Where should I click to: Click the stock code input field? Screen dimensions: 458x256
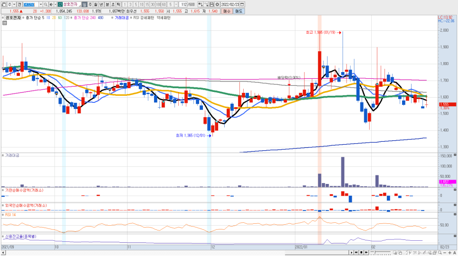coord(31,4)
